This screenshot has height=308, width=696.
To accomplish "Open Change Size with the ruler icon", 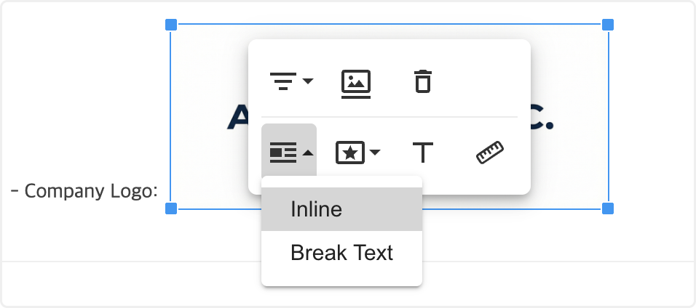I will click(x=491, y=153).
